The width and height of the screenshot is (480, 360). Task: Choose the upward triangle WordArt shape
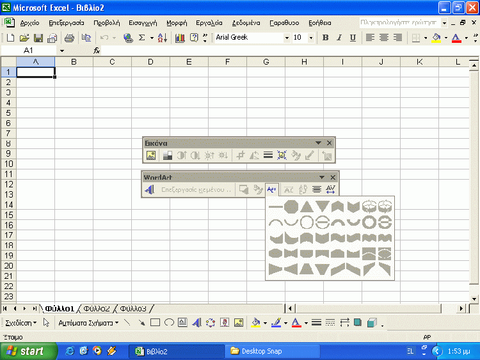307,207
